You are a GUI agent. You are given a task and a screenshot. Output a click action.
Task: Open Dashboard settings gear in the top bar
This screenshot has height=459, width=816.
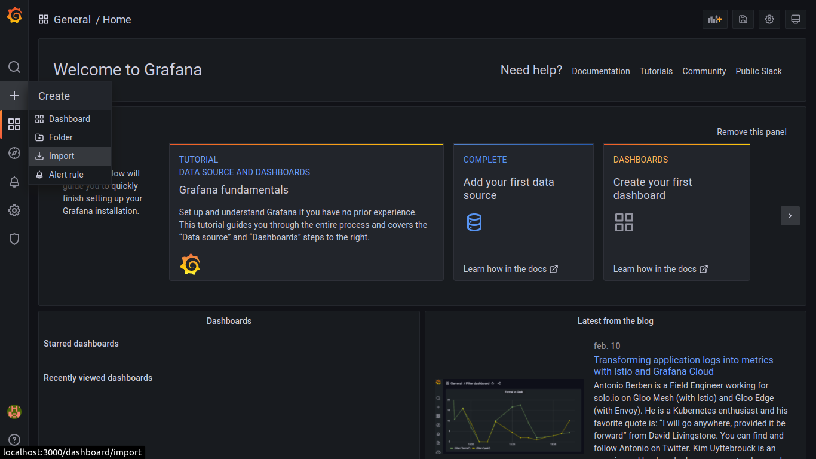769,19
